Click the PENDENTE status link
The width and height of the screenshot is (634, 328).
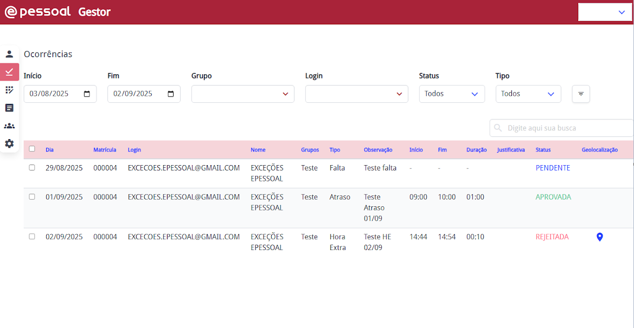[x=553, y=168]
